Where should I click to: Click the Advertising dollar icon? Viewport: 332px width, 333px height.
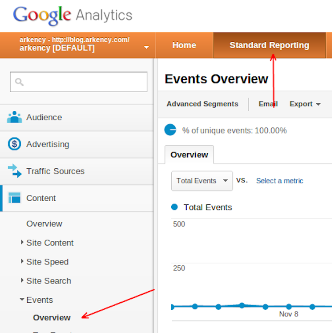(15, 144)
